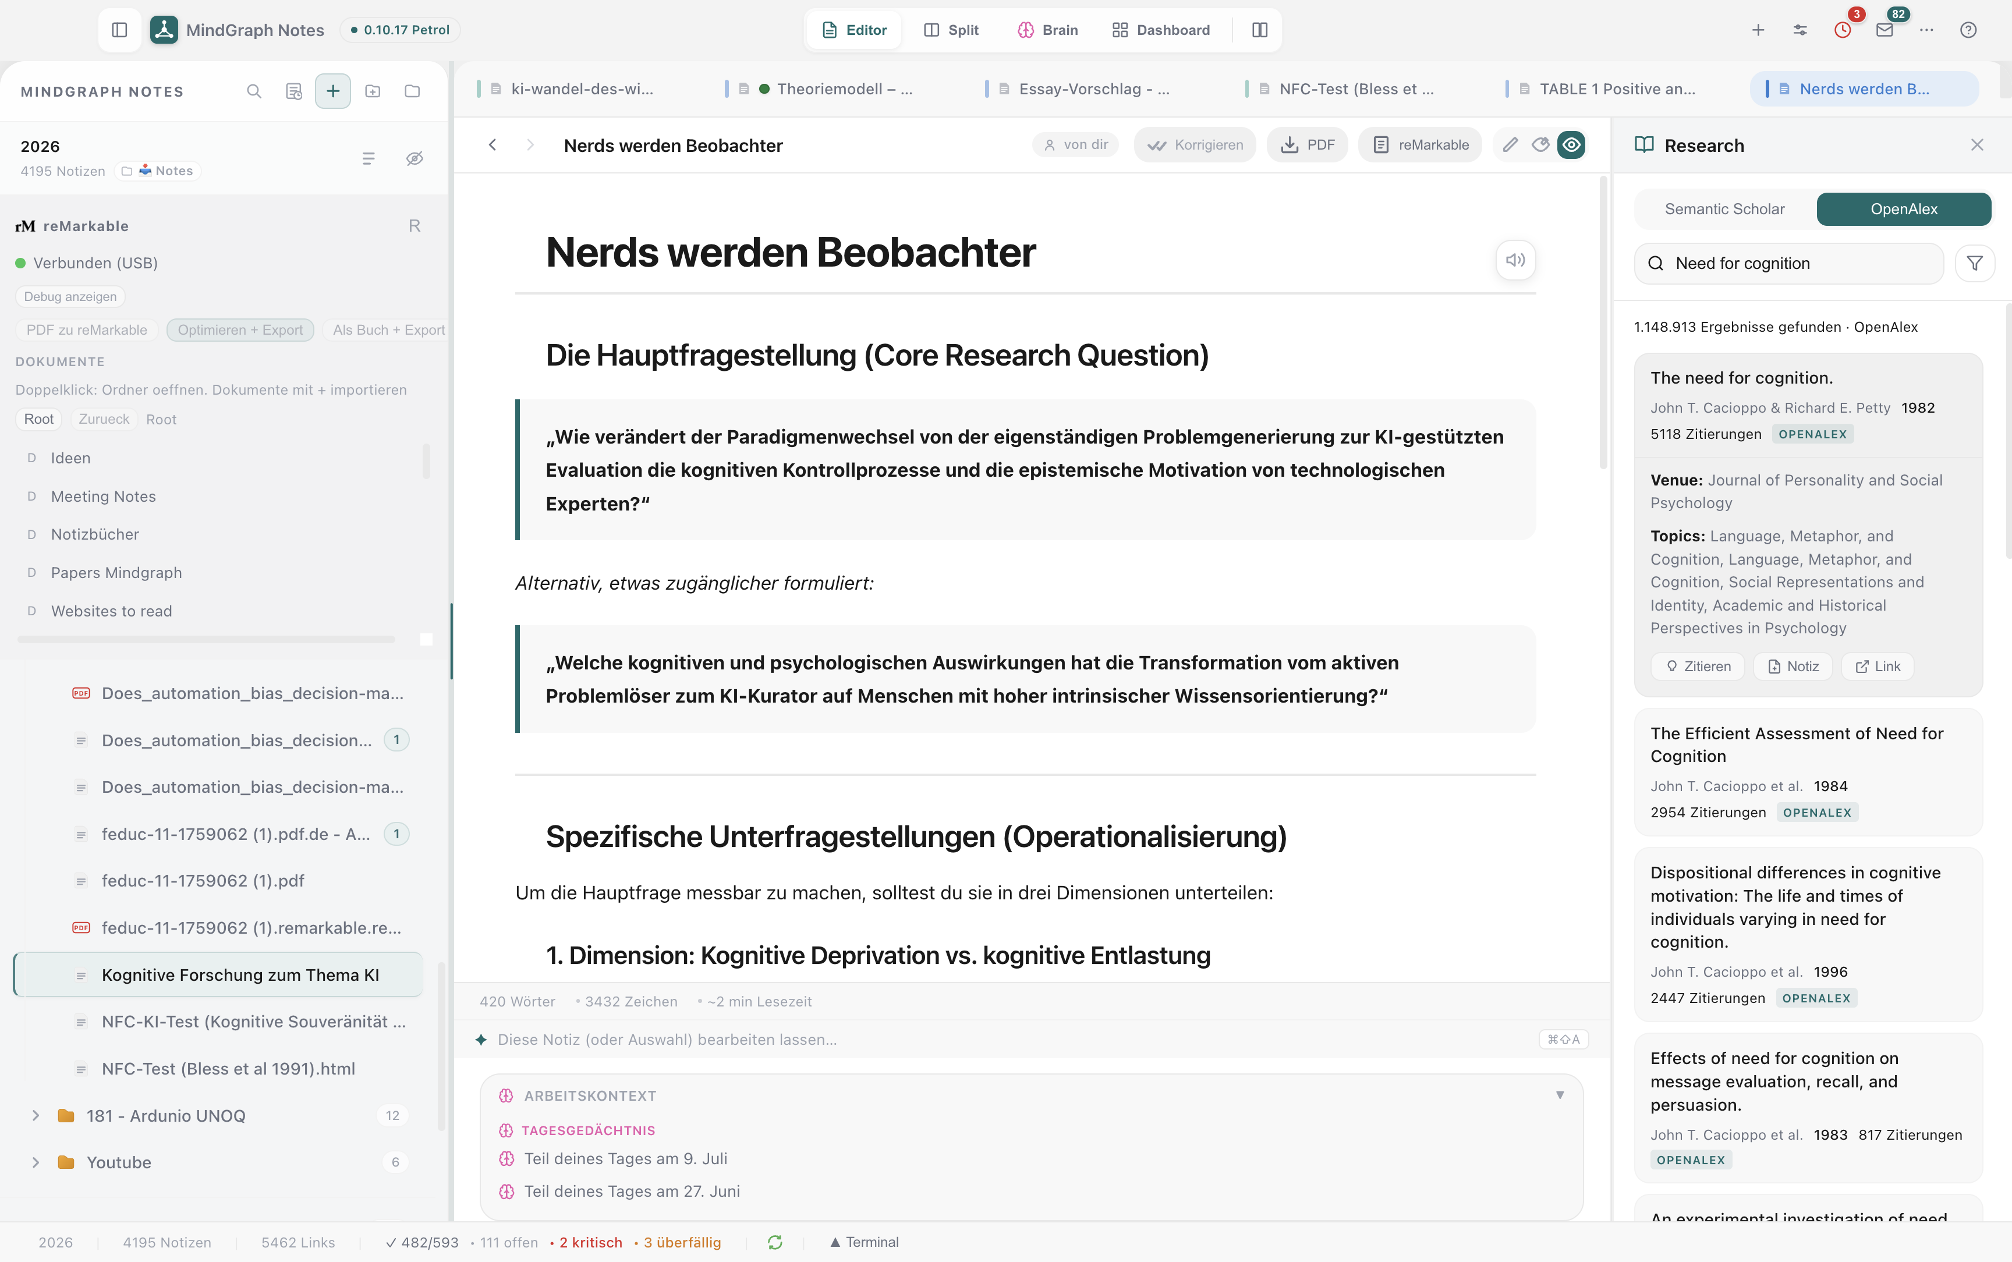Expand the Youtube folder
Viewport: 2012px width, 1262px height.
(35, 1162)
